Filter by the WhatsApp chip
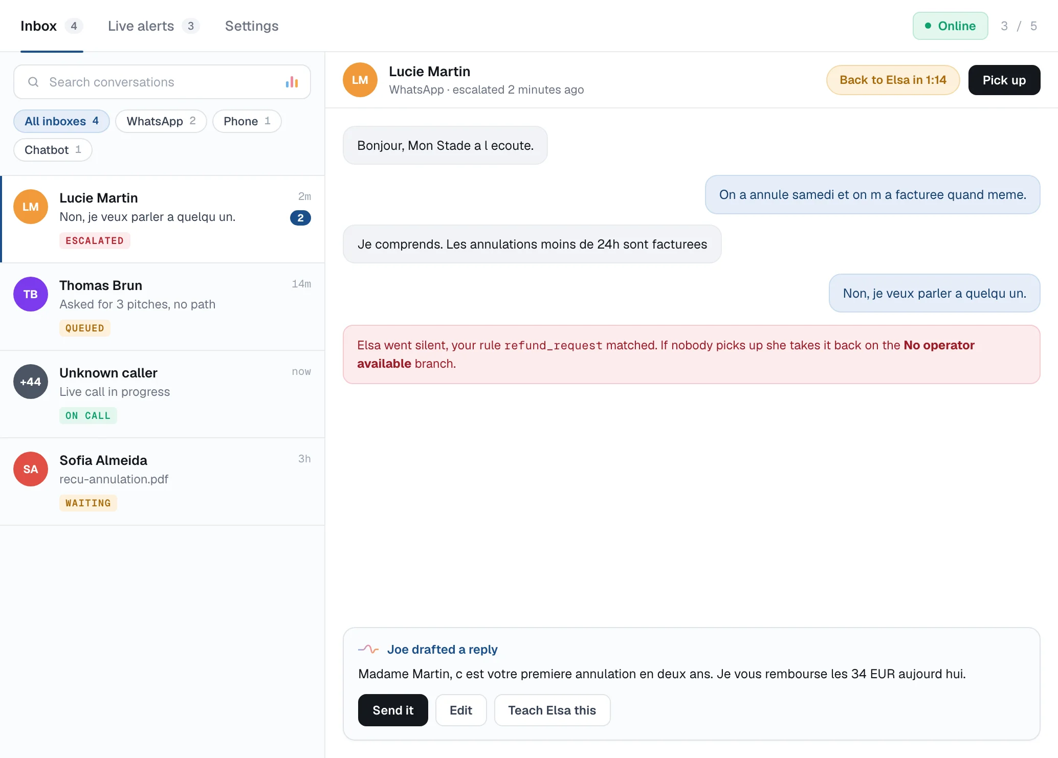This screenshot has height=758, width=1058. [x=161, y=121]
